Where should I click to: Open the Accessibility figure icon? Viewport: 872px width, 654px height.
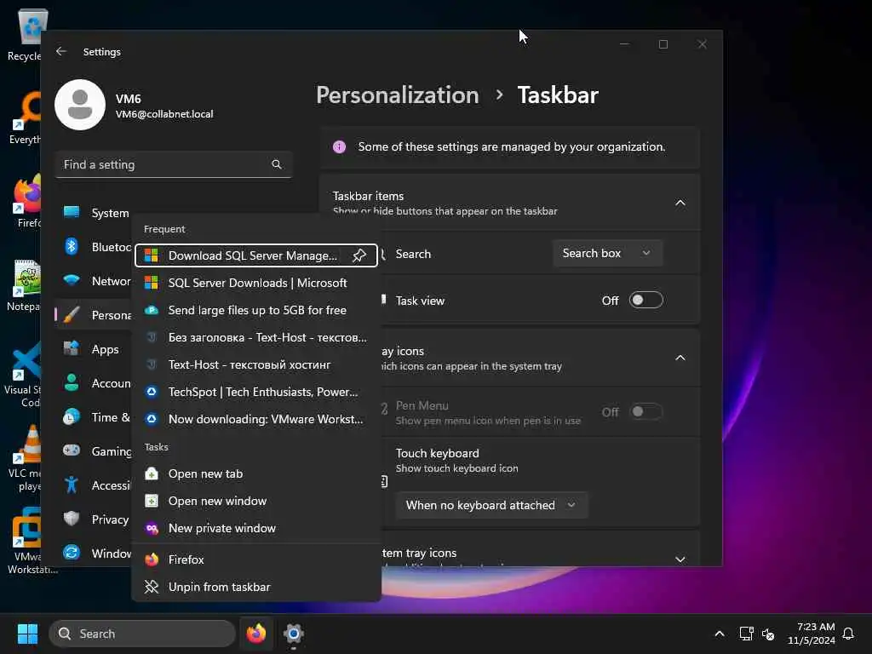coord(72,485)
